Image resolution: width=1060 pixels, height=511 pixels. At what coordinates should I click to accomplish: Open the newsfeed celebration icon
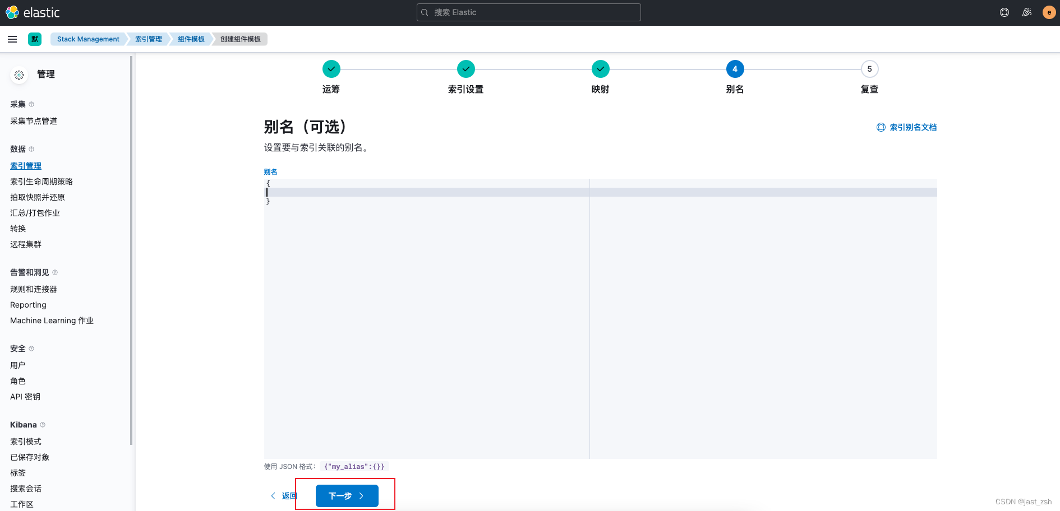[1027, 12]
